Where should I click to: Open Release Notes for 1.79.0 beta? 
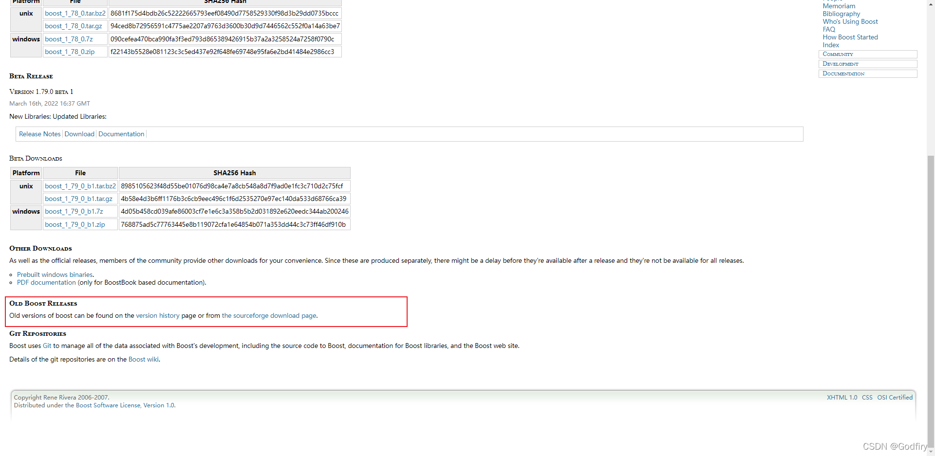pyautogui.click(x=40, y=134)
